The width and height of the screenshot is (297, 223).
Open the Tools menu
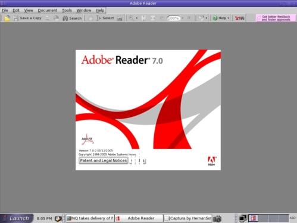click(67, 10)
